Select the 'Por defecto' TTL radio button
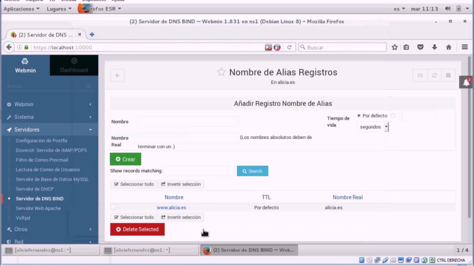Image resolution: width=474 pixels, height=266 pixels. 359,116
